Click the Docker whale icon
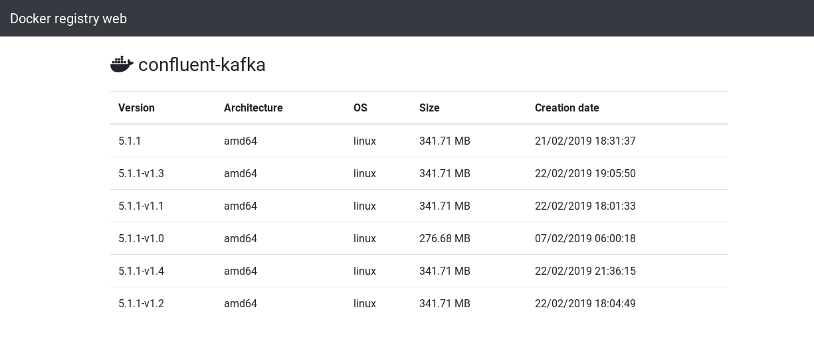The width and height of the screenshot is (814, 359). [122, 64]
